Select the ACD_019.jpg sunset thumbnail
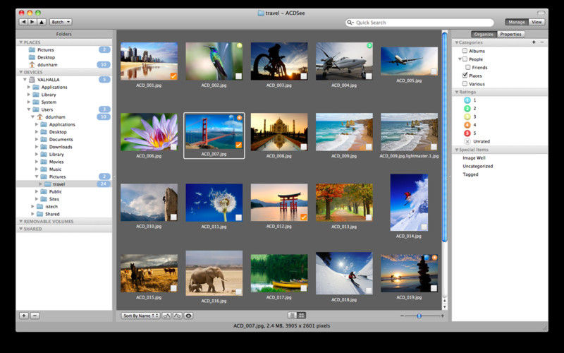The image size is (564, 353). (x=409, y=273)
